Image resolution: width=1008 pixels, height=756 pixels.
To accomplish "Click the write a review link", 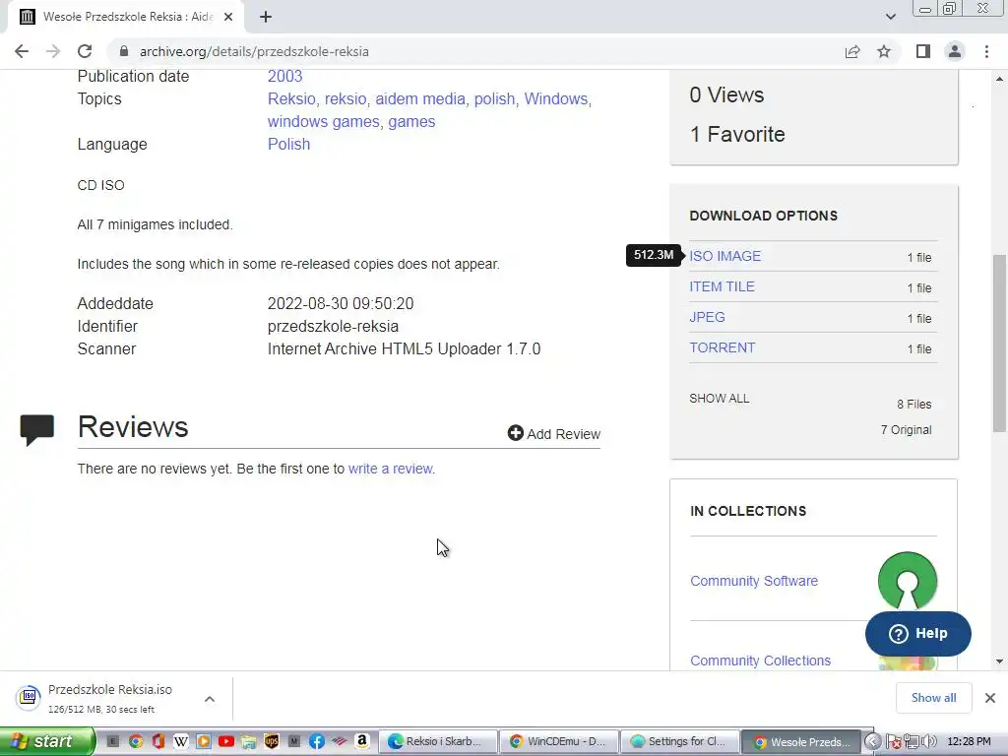I will pyautogui.click(x=391, y=469).
